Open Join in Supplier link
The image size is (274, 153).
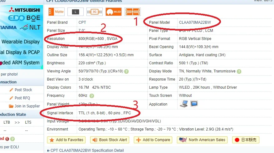click(27, 106)
